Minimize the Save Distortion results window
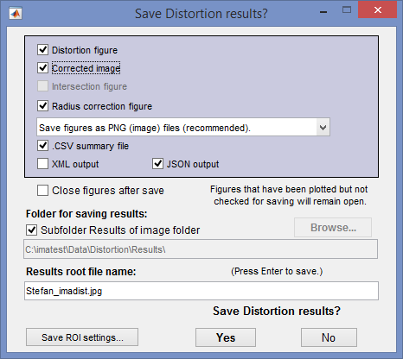This screenshot has height=359, width=403. pos(323,12)
